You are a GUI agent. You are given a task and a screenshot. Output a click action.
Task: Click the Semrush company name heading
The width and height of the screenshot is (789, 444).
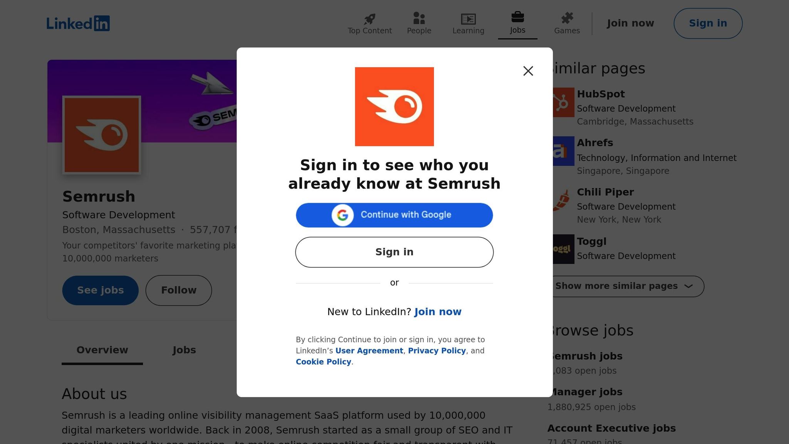[99, 197]
